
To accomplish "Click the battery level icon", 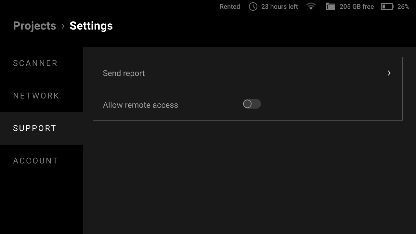I will (x=387, y=6).
